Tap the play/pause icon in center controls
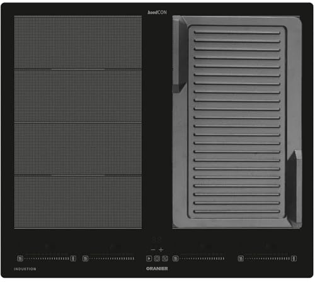 point(149,259)
